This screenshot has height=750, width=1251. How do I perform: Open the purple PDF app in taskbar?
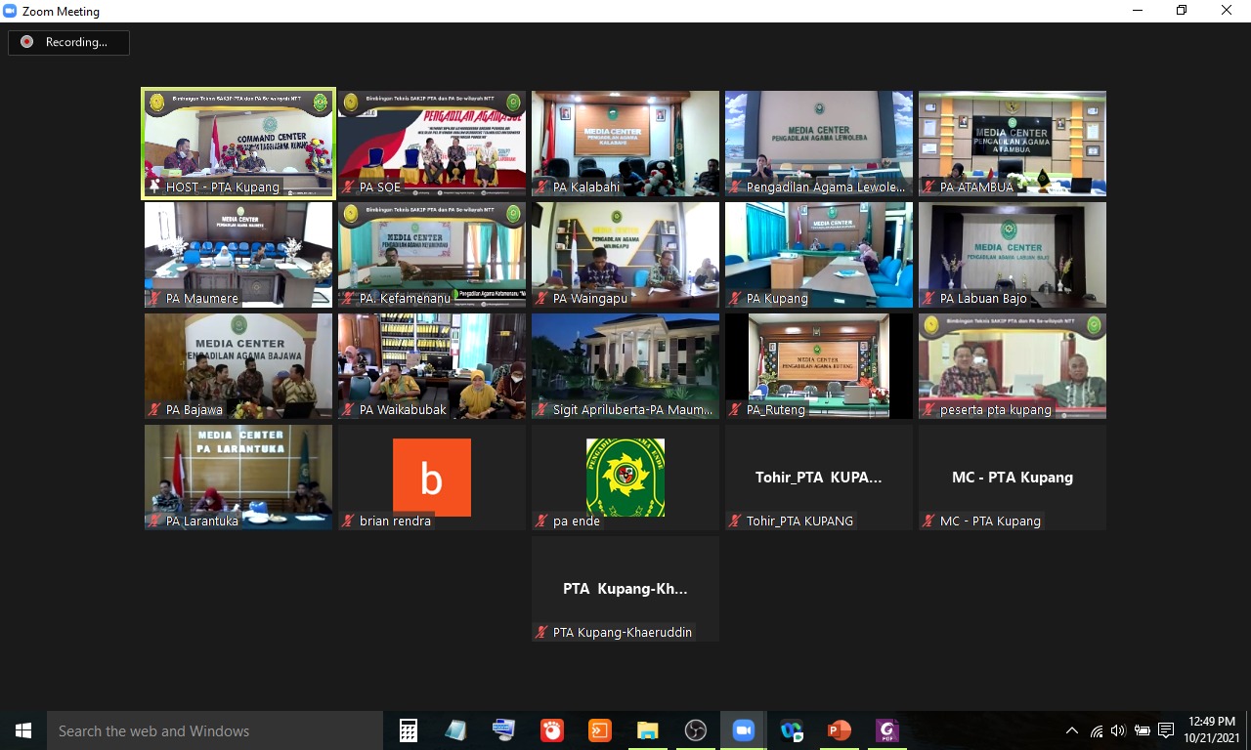coord(887,730)
